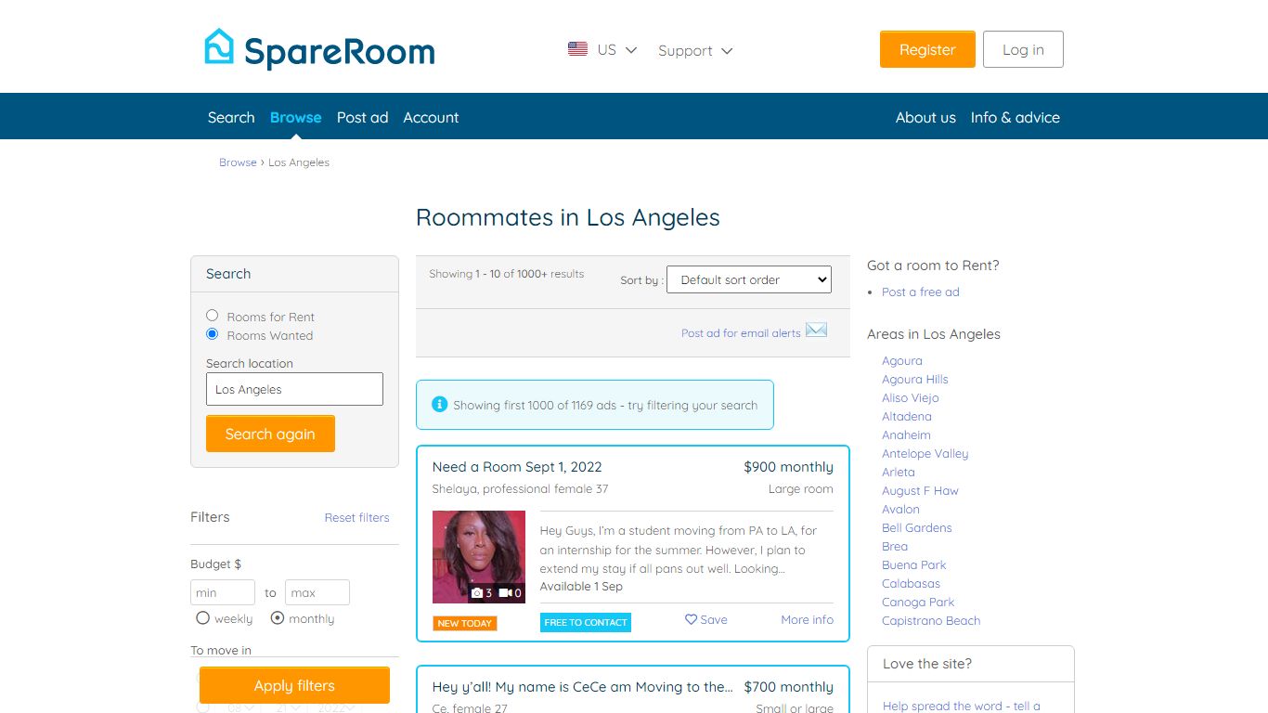Viewport: 1268px width, 713px height.
Task: Click the email alerts envelope icon
Action: (816, 331)
